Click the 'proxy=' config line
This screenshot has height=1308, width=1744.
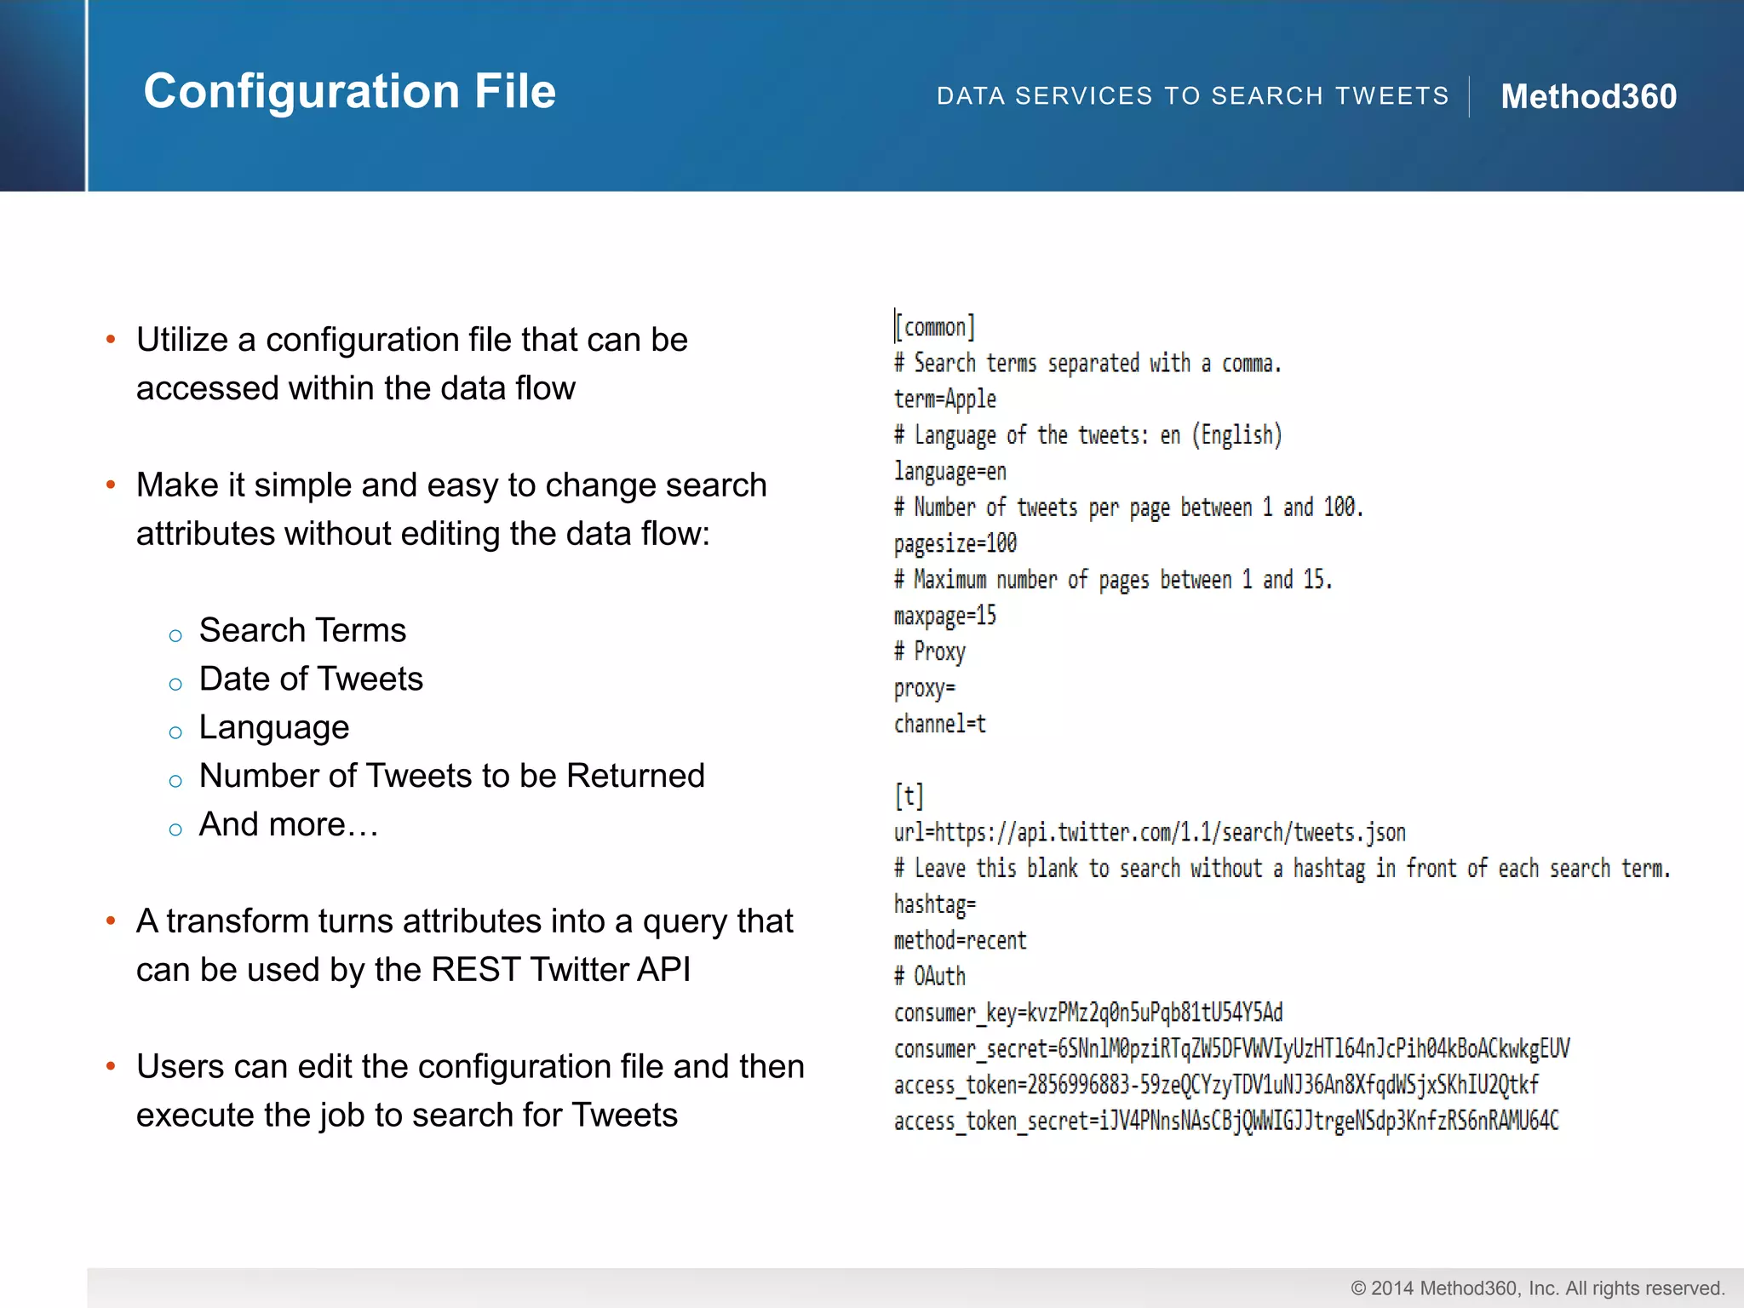[x=925, y=688]
